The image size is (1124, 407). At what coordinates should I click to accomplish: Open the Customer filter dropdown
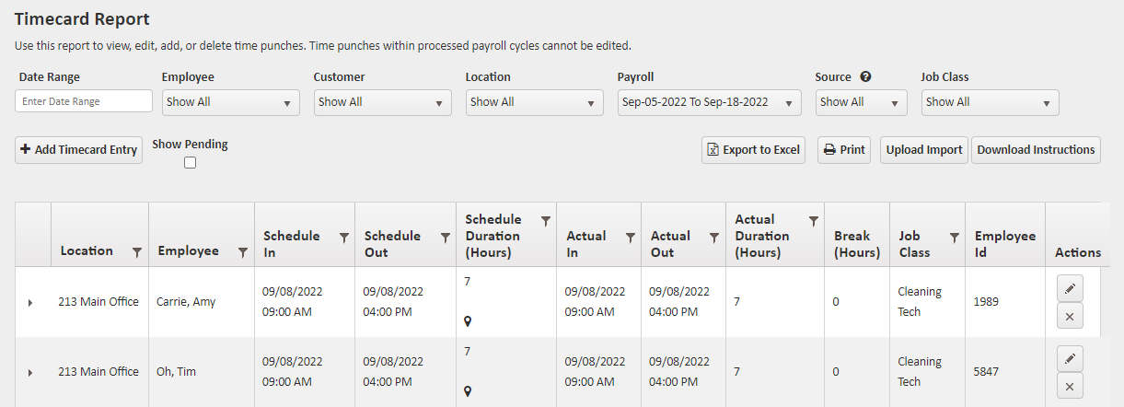[x=382, y=102]
